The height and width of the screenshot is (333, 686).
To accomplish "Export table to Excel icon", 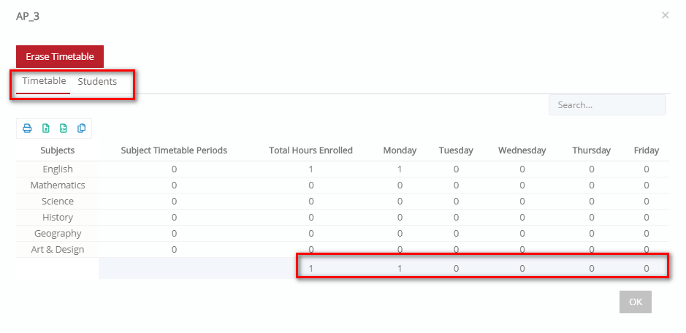I will pos(45,129).
